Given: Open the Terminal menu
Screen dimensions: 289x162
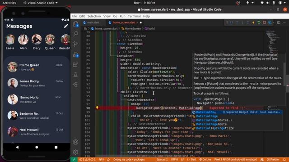Looking at the screenshot, I should click(135, 16).
